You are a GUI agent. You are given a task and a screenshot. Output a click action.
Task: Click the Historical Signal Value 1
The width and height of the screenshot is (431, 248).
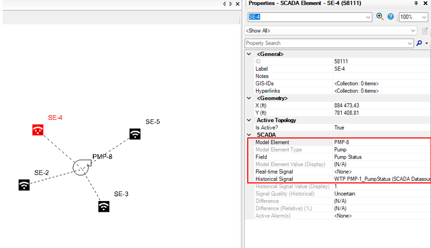tap(336, 187)
